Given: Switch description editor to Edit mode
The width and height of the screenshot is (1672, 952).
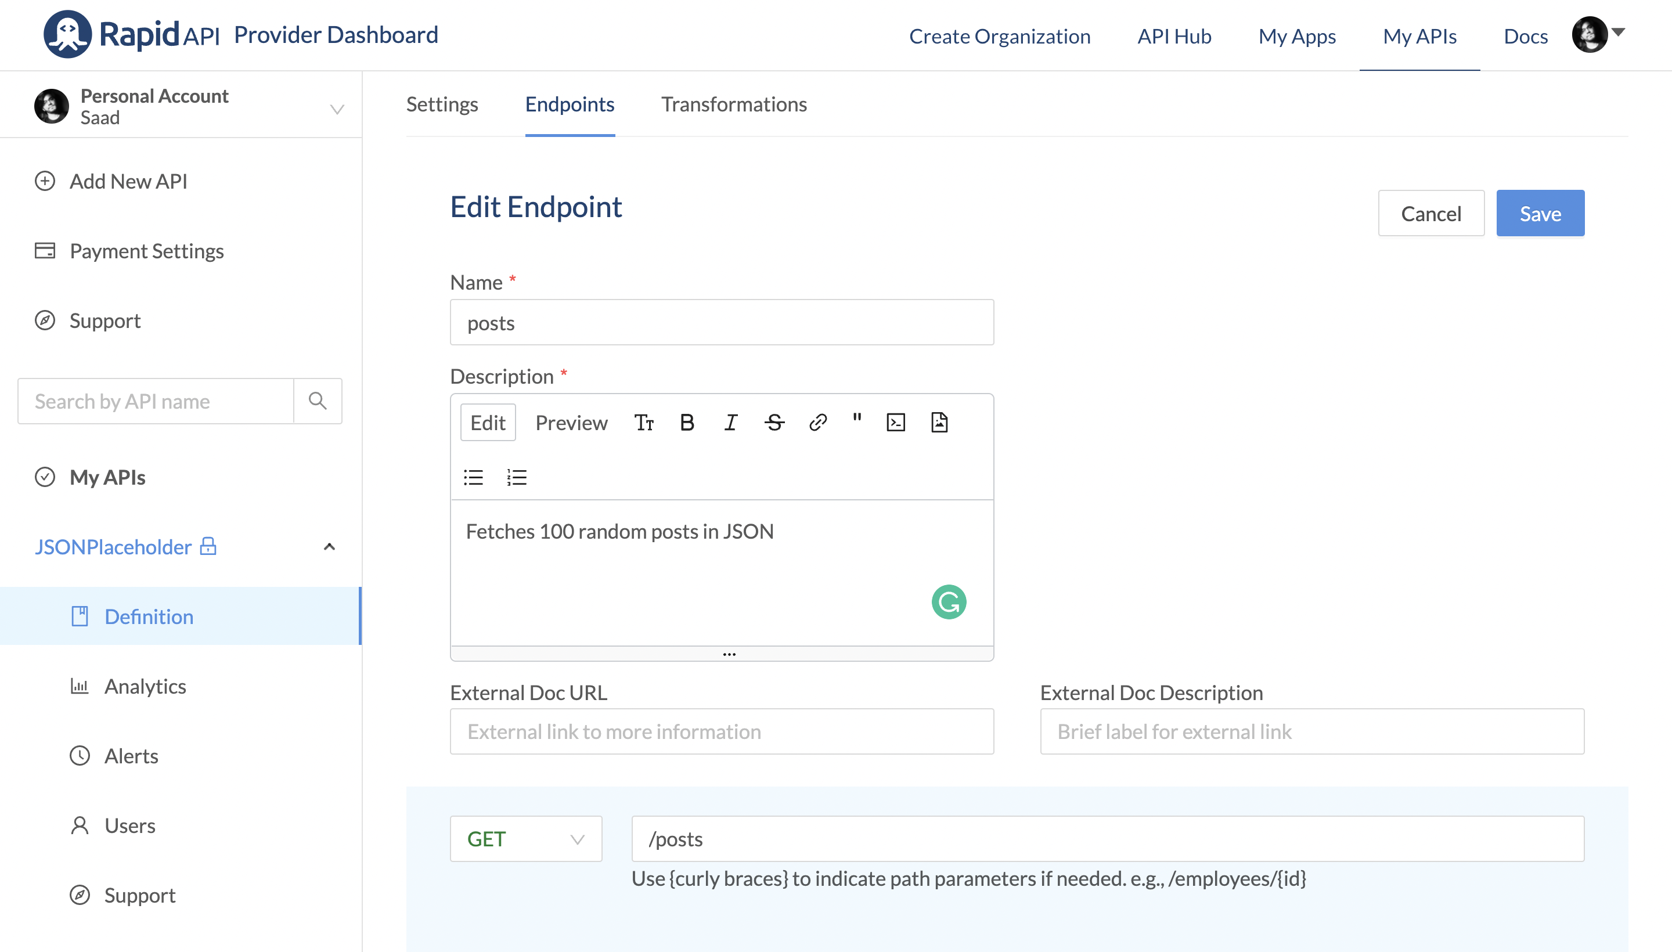Looking at the screenshot, I should pos(488,423).
